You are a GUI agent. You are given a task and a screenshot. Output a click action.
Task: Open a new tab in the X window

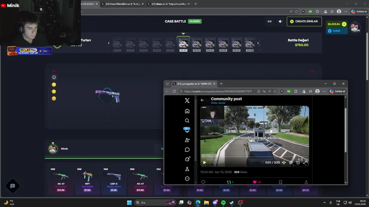click(x=221, y=84)
